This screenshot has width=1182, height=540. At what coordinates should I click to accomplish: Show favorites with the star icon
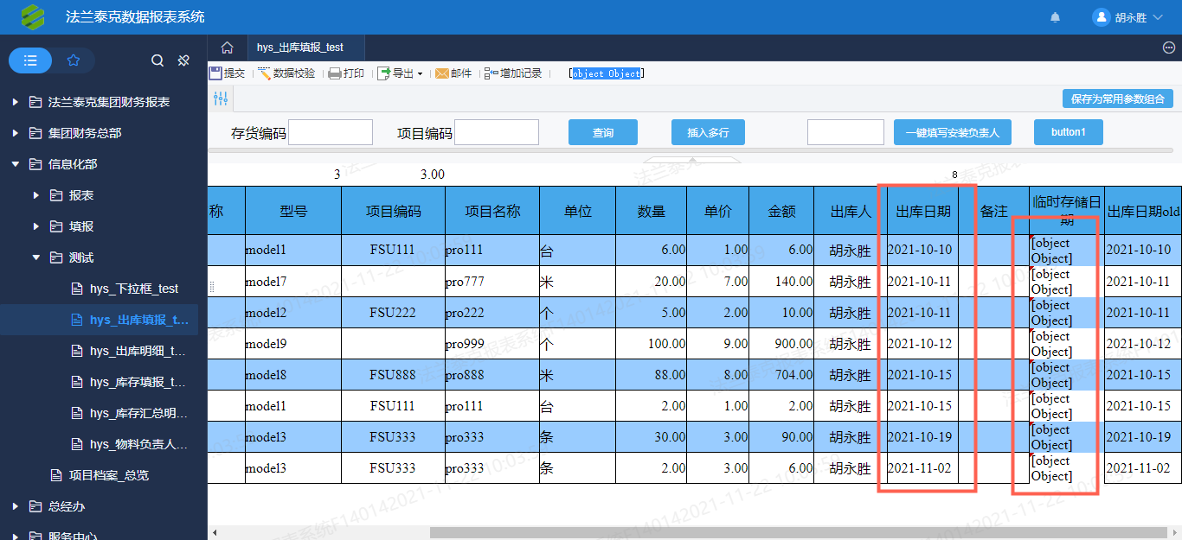(74, 60)
